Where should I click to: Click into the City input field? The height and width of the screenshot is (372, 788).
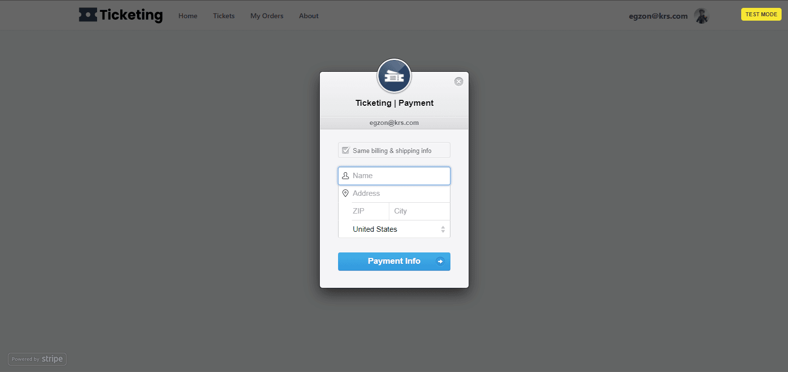point(419,211)
